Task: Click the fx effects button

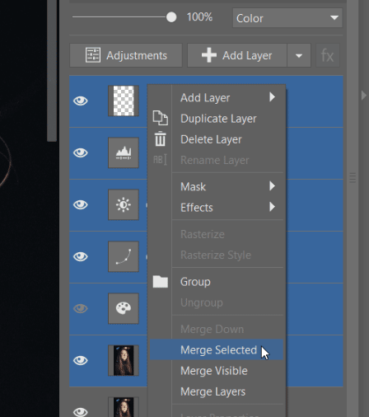Action: (328, 55)
